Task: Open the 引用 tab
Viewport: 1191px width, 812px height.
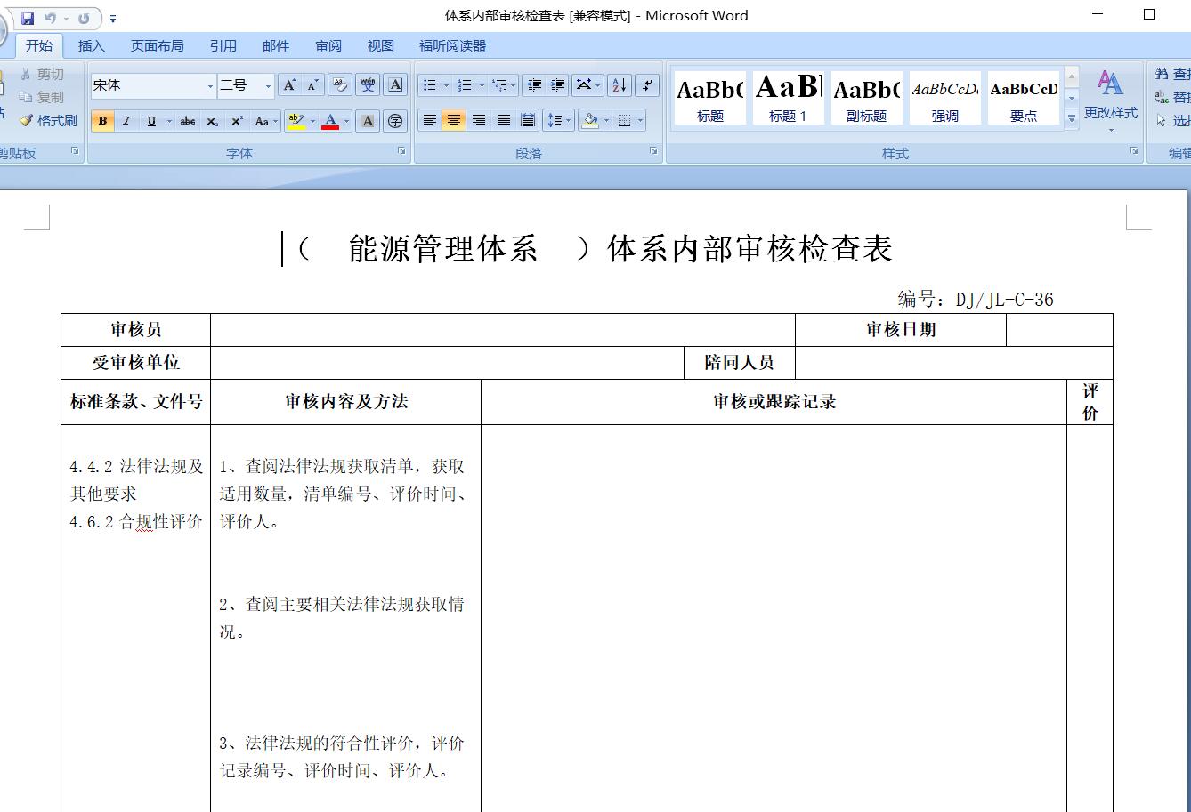Action: 223,45
